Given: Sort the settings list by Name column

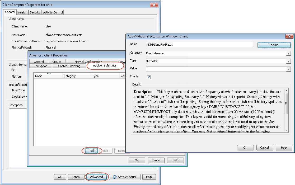Looking at the screenshot, I should (x=48, y=75).
